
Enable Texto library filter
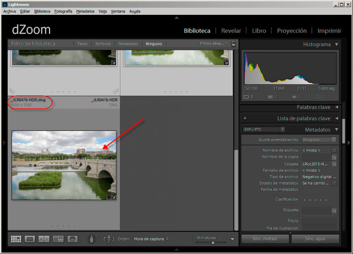click(82, 44)
